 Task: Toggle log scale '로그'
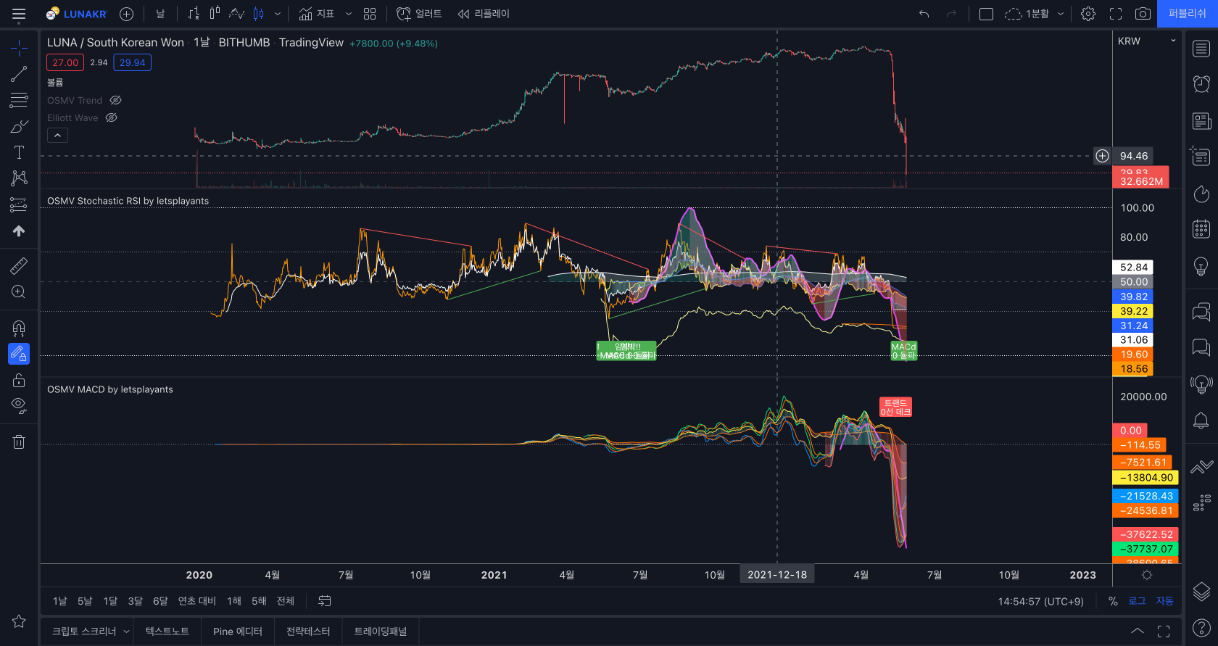click(1137, 601)
